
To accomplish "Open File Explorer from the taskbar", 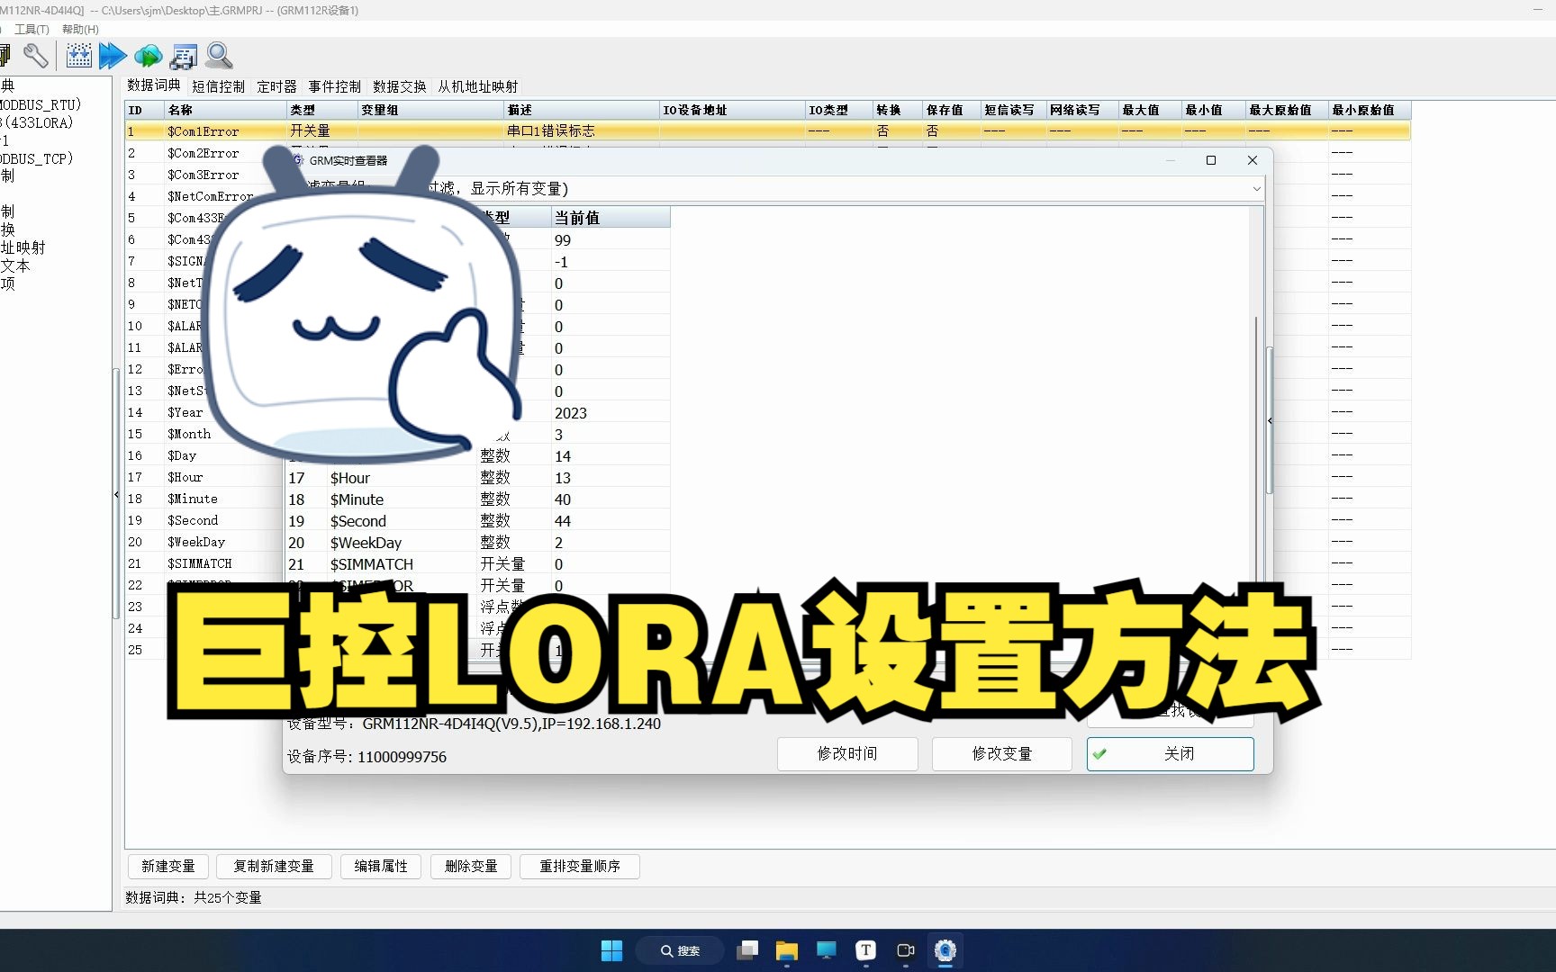I will [787, 950].
